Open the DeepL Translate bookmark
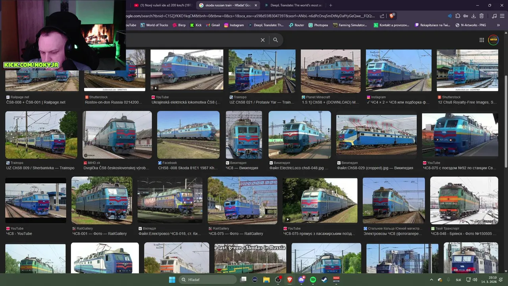Image resolution: width=508 pixels, height=286 pixels. point(266,25)
